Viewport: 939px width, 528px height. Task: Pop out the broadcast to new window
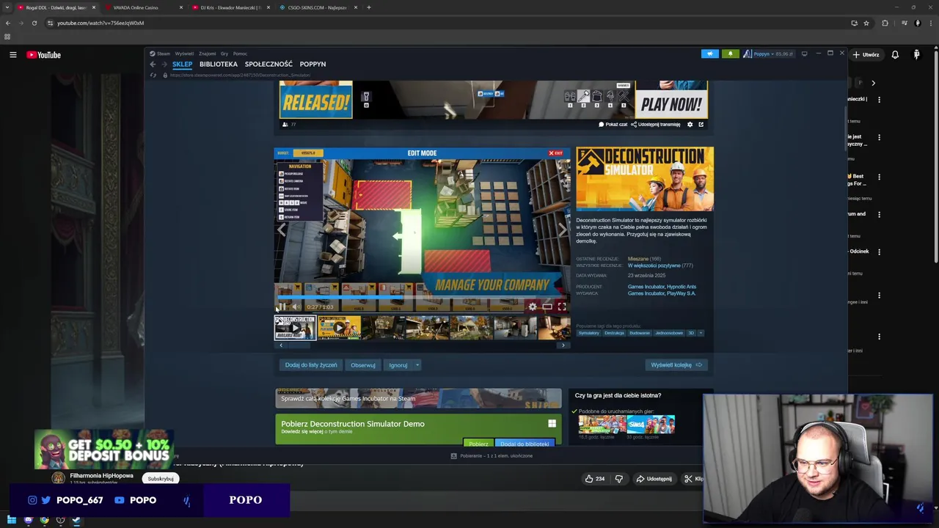[701, 125]
